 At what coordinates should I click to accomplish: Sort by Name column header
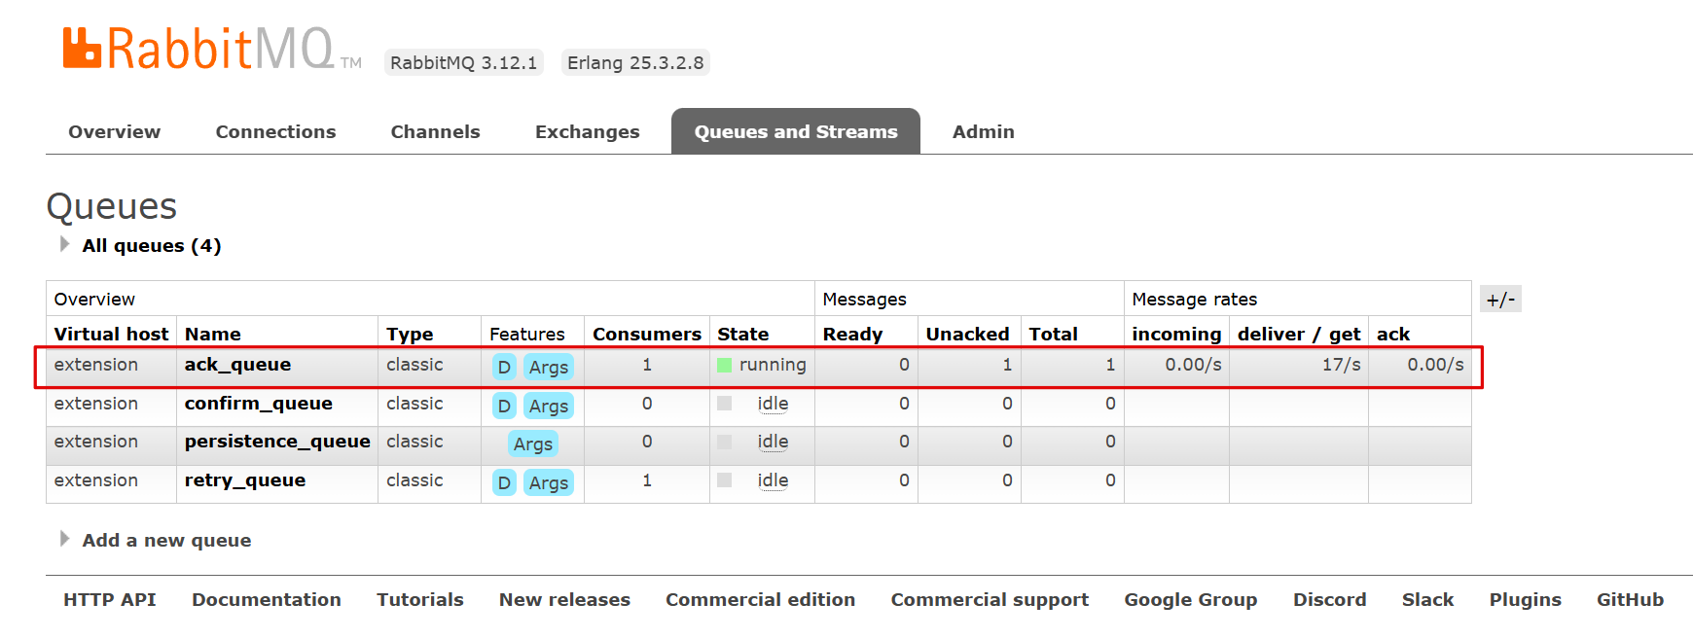point(213,334)
